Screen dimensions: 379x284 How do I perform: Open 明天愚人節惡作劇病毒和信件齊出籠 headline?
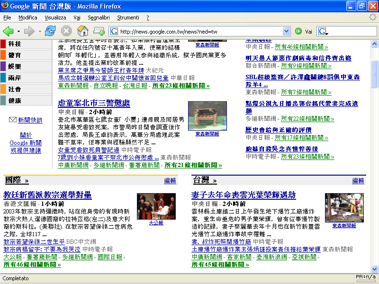298,58
